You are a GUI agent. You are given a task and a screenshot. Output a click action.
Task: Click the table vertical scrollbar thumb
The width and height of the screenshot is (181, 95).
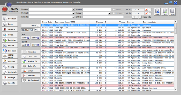(x=176, y=28)
